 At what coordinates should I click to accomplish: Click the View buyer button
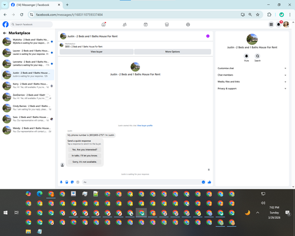[x=97, y=52]
